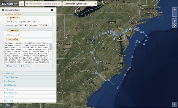Viewport: 178px width, 108px height.
Task: Open the Geometry Type Line dropdown
Action: click(22, 26)
